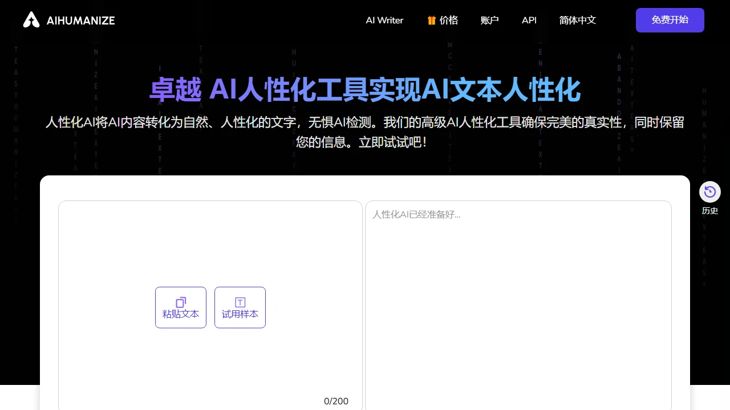
Task: Click the 人性化AI已经准备好 output area
Action: click(518, 285)
